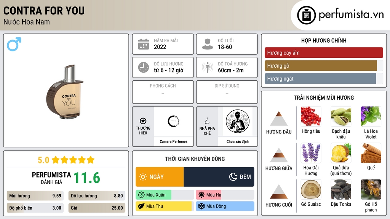Click the Trải nghiệm mùi hương heading
390x219 pixels.
(x=324, y=98)
